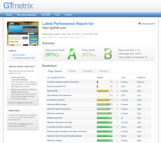Click the http://gethifi.com/ report URL

point(54,28)
